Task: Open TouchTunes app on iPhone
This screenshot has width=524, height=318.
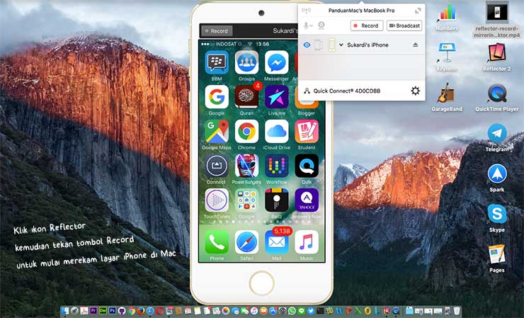Action: 217,200
